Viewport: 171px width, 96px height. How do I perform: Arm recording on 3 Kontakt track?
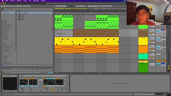click(x=165, y=30)
